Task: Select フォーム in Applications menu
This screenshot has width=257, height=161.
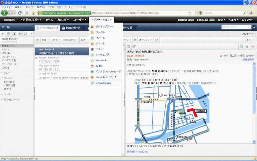Action: (x=100, y=38)
